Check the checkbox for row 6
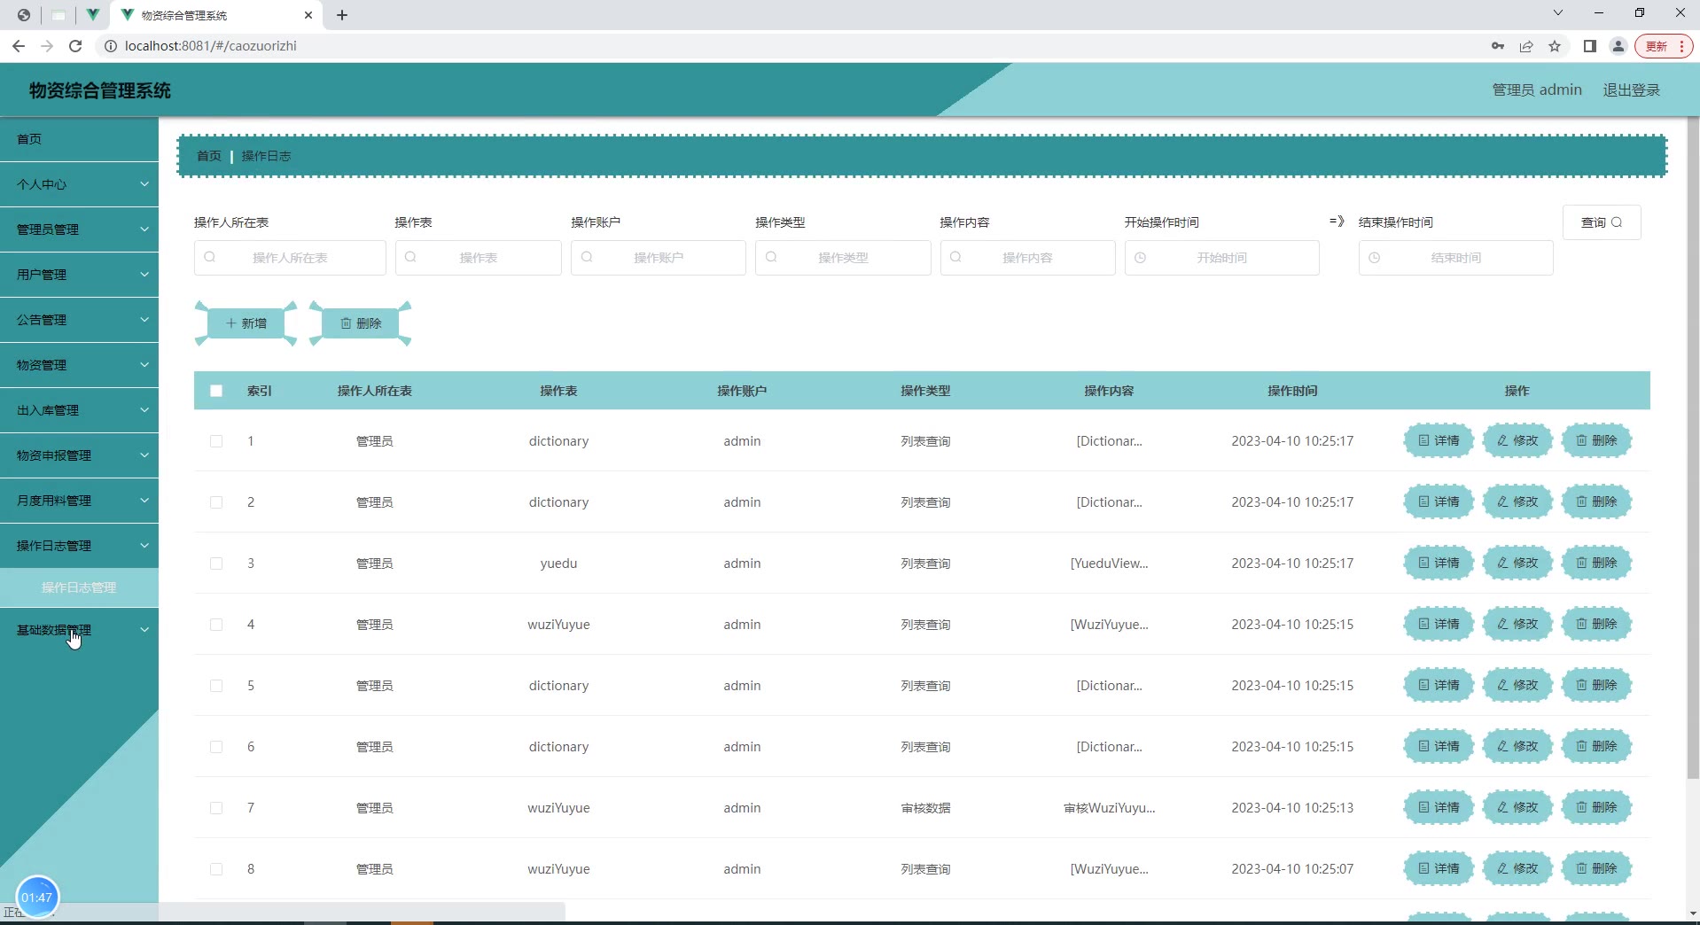 216,747
